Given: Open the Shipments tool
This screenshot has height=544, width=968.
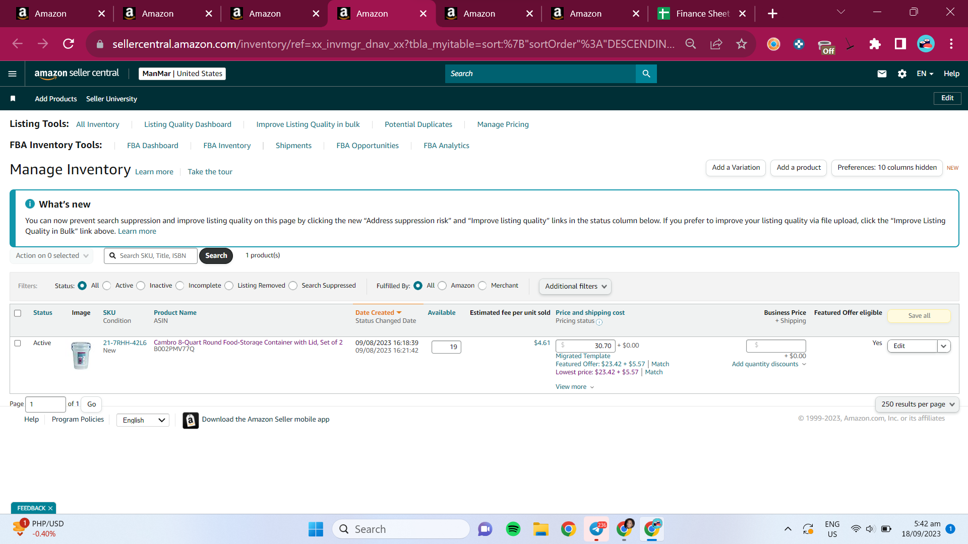Looking at the screenshot, I should click(293, 146).
